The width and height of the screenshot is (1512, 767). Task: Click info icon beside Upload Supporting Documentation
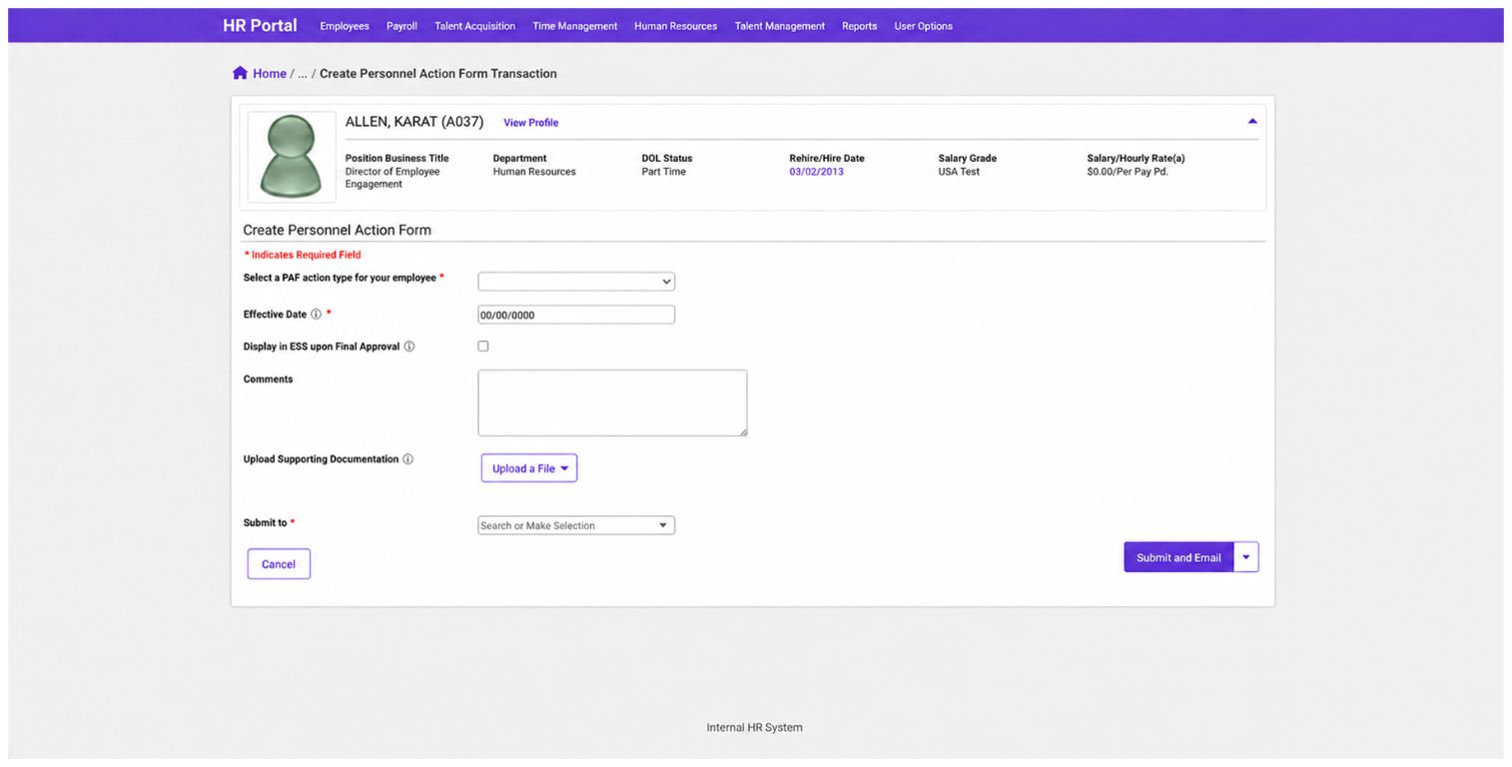tap(407, 459)
